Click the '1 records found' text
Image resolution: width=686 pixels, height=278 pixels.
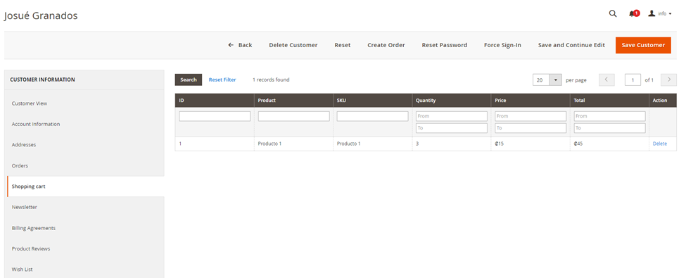pyautogui.click(x=271, y=80)
